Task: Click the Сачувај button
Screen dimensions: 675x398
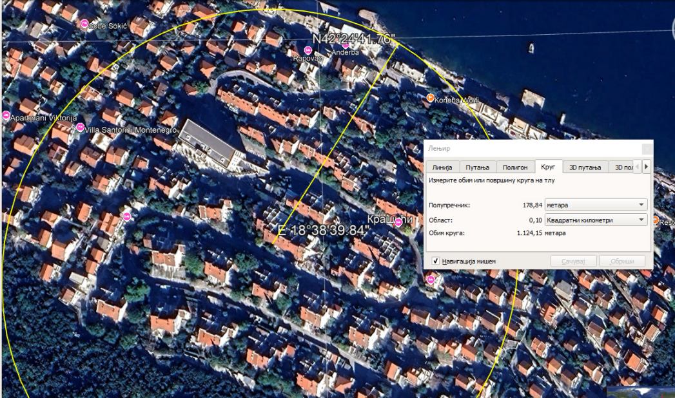Action: [573, 261]
